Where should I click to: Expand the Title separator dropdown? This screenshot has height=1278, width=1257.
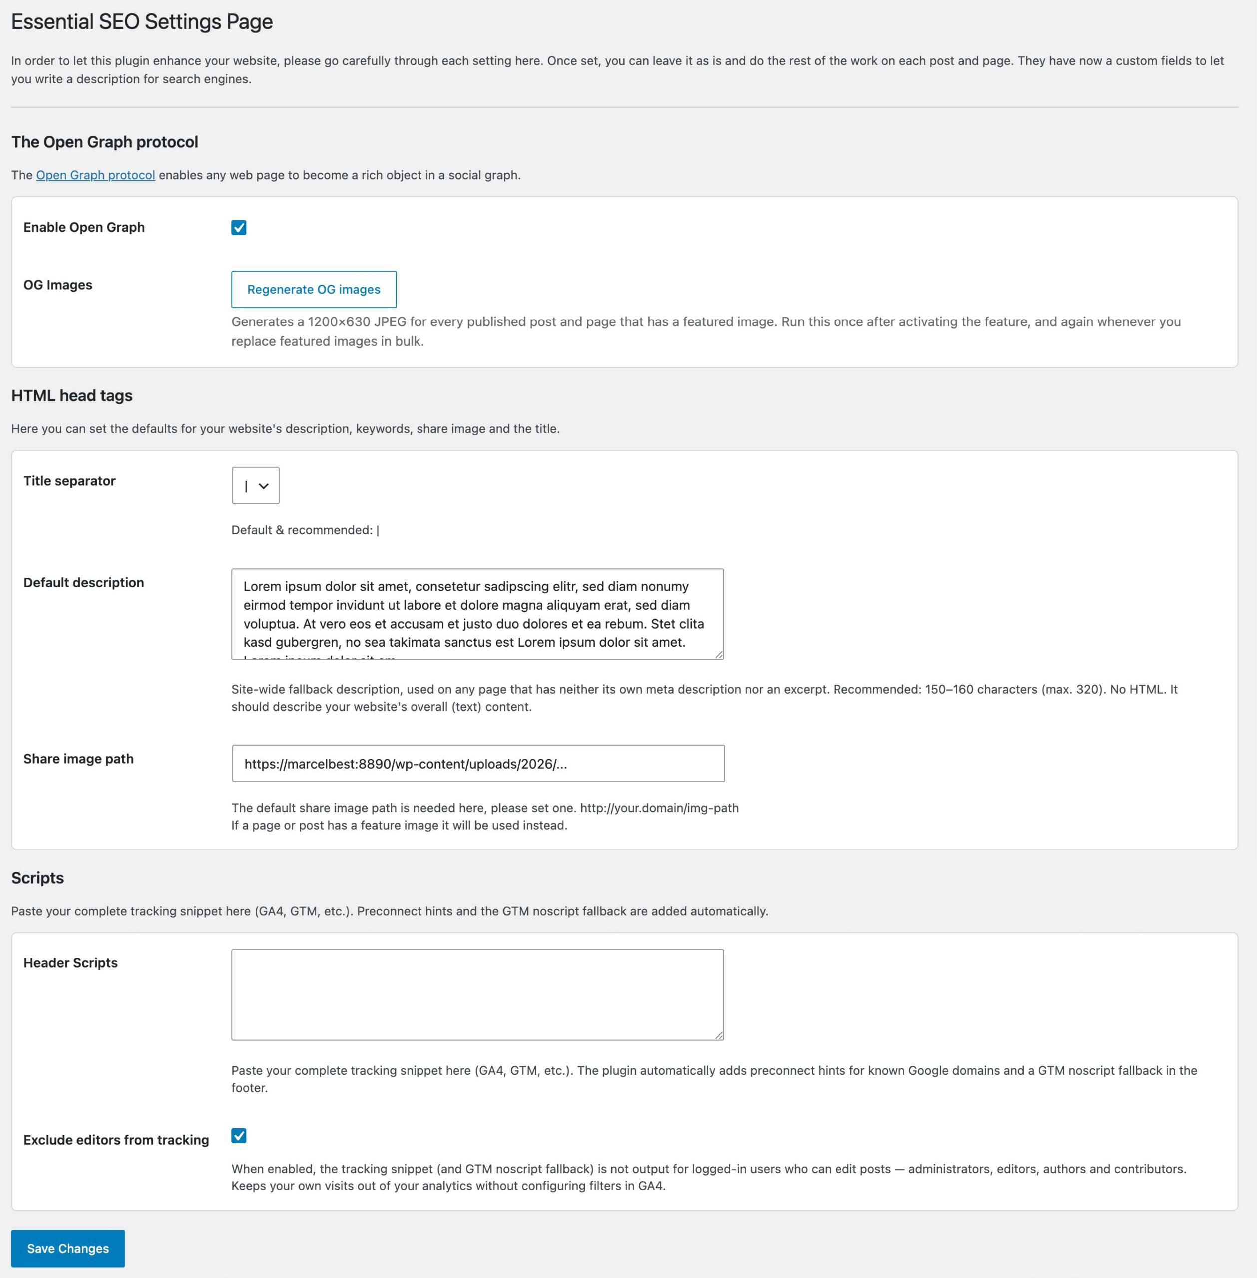click(x=256, y=486)
